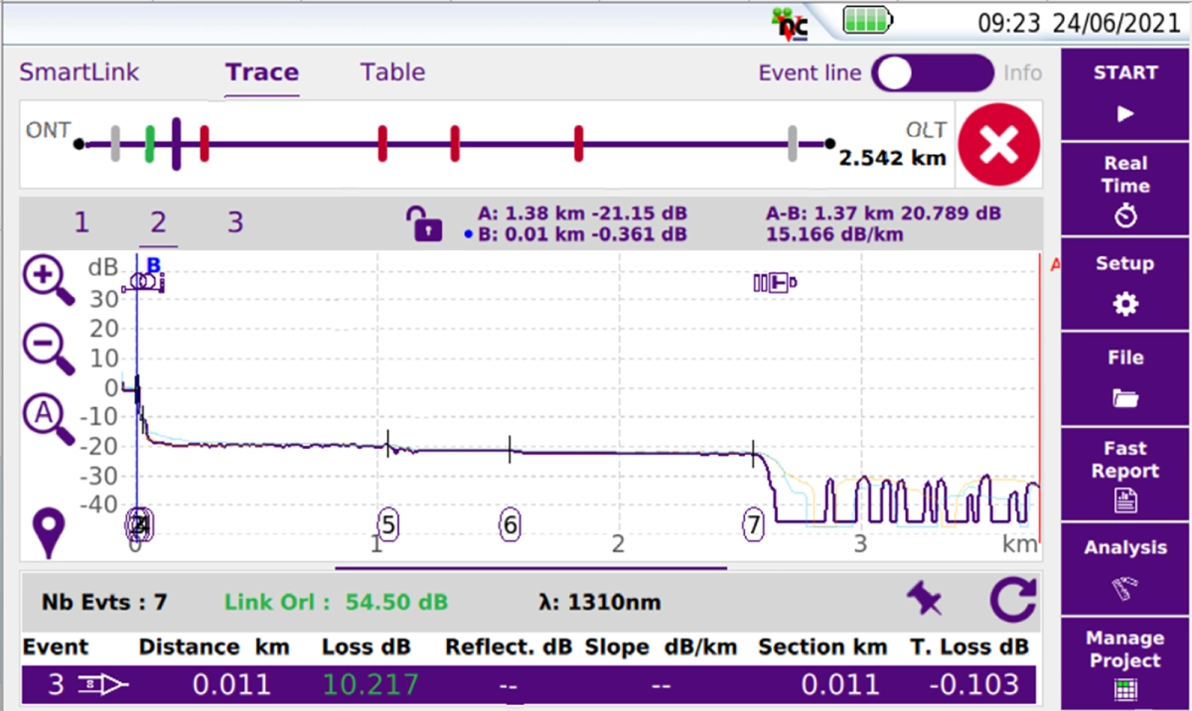Activate the auto-zoom magnifier marked A
This screenshot has width=1192, height=711.
(48, 419)
